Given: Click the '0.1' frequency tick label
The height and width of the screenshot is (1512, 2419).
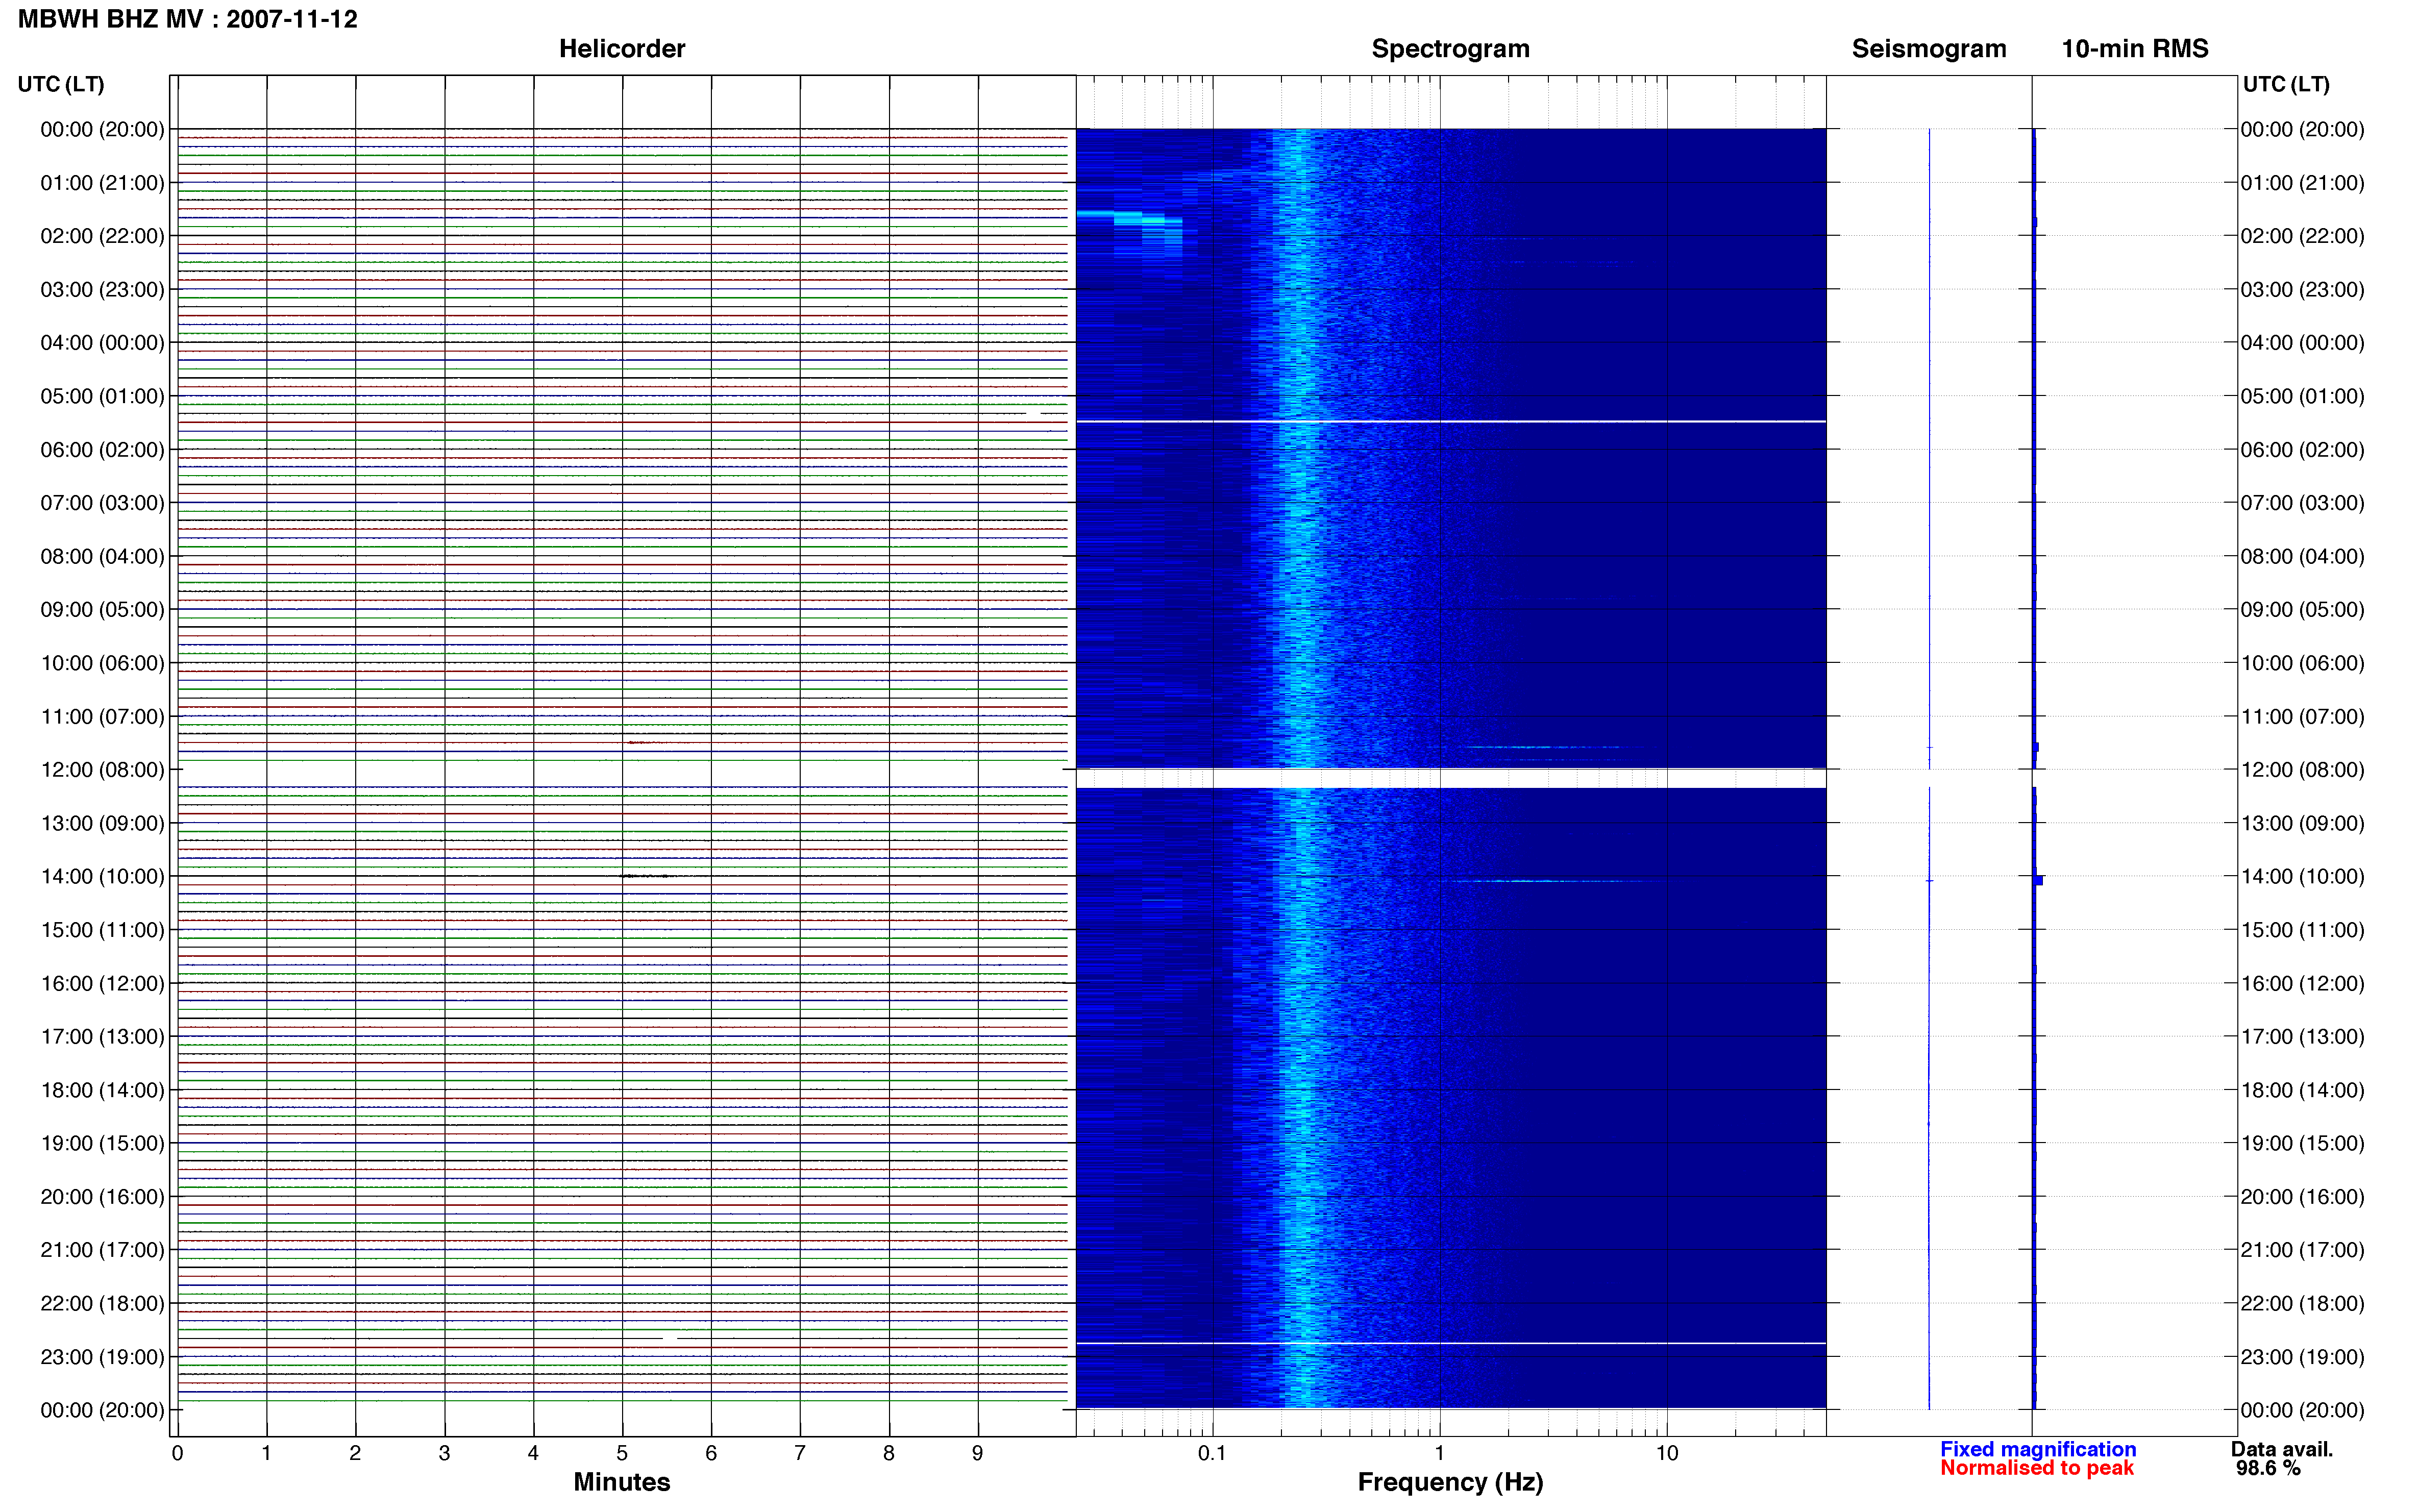Looking at the screenshot, I should pos(1212,1453).
